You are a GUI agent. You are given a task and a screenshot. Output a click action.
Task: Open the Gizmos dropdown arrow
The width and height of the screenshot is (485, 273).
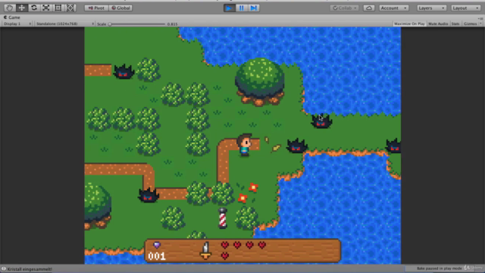pos(480,24)
